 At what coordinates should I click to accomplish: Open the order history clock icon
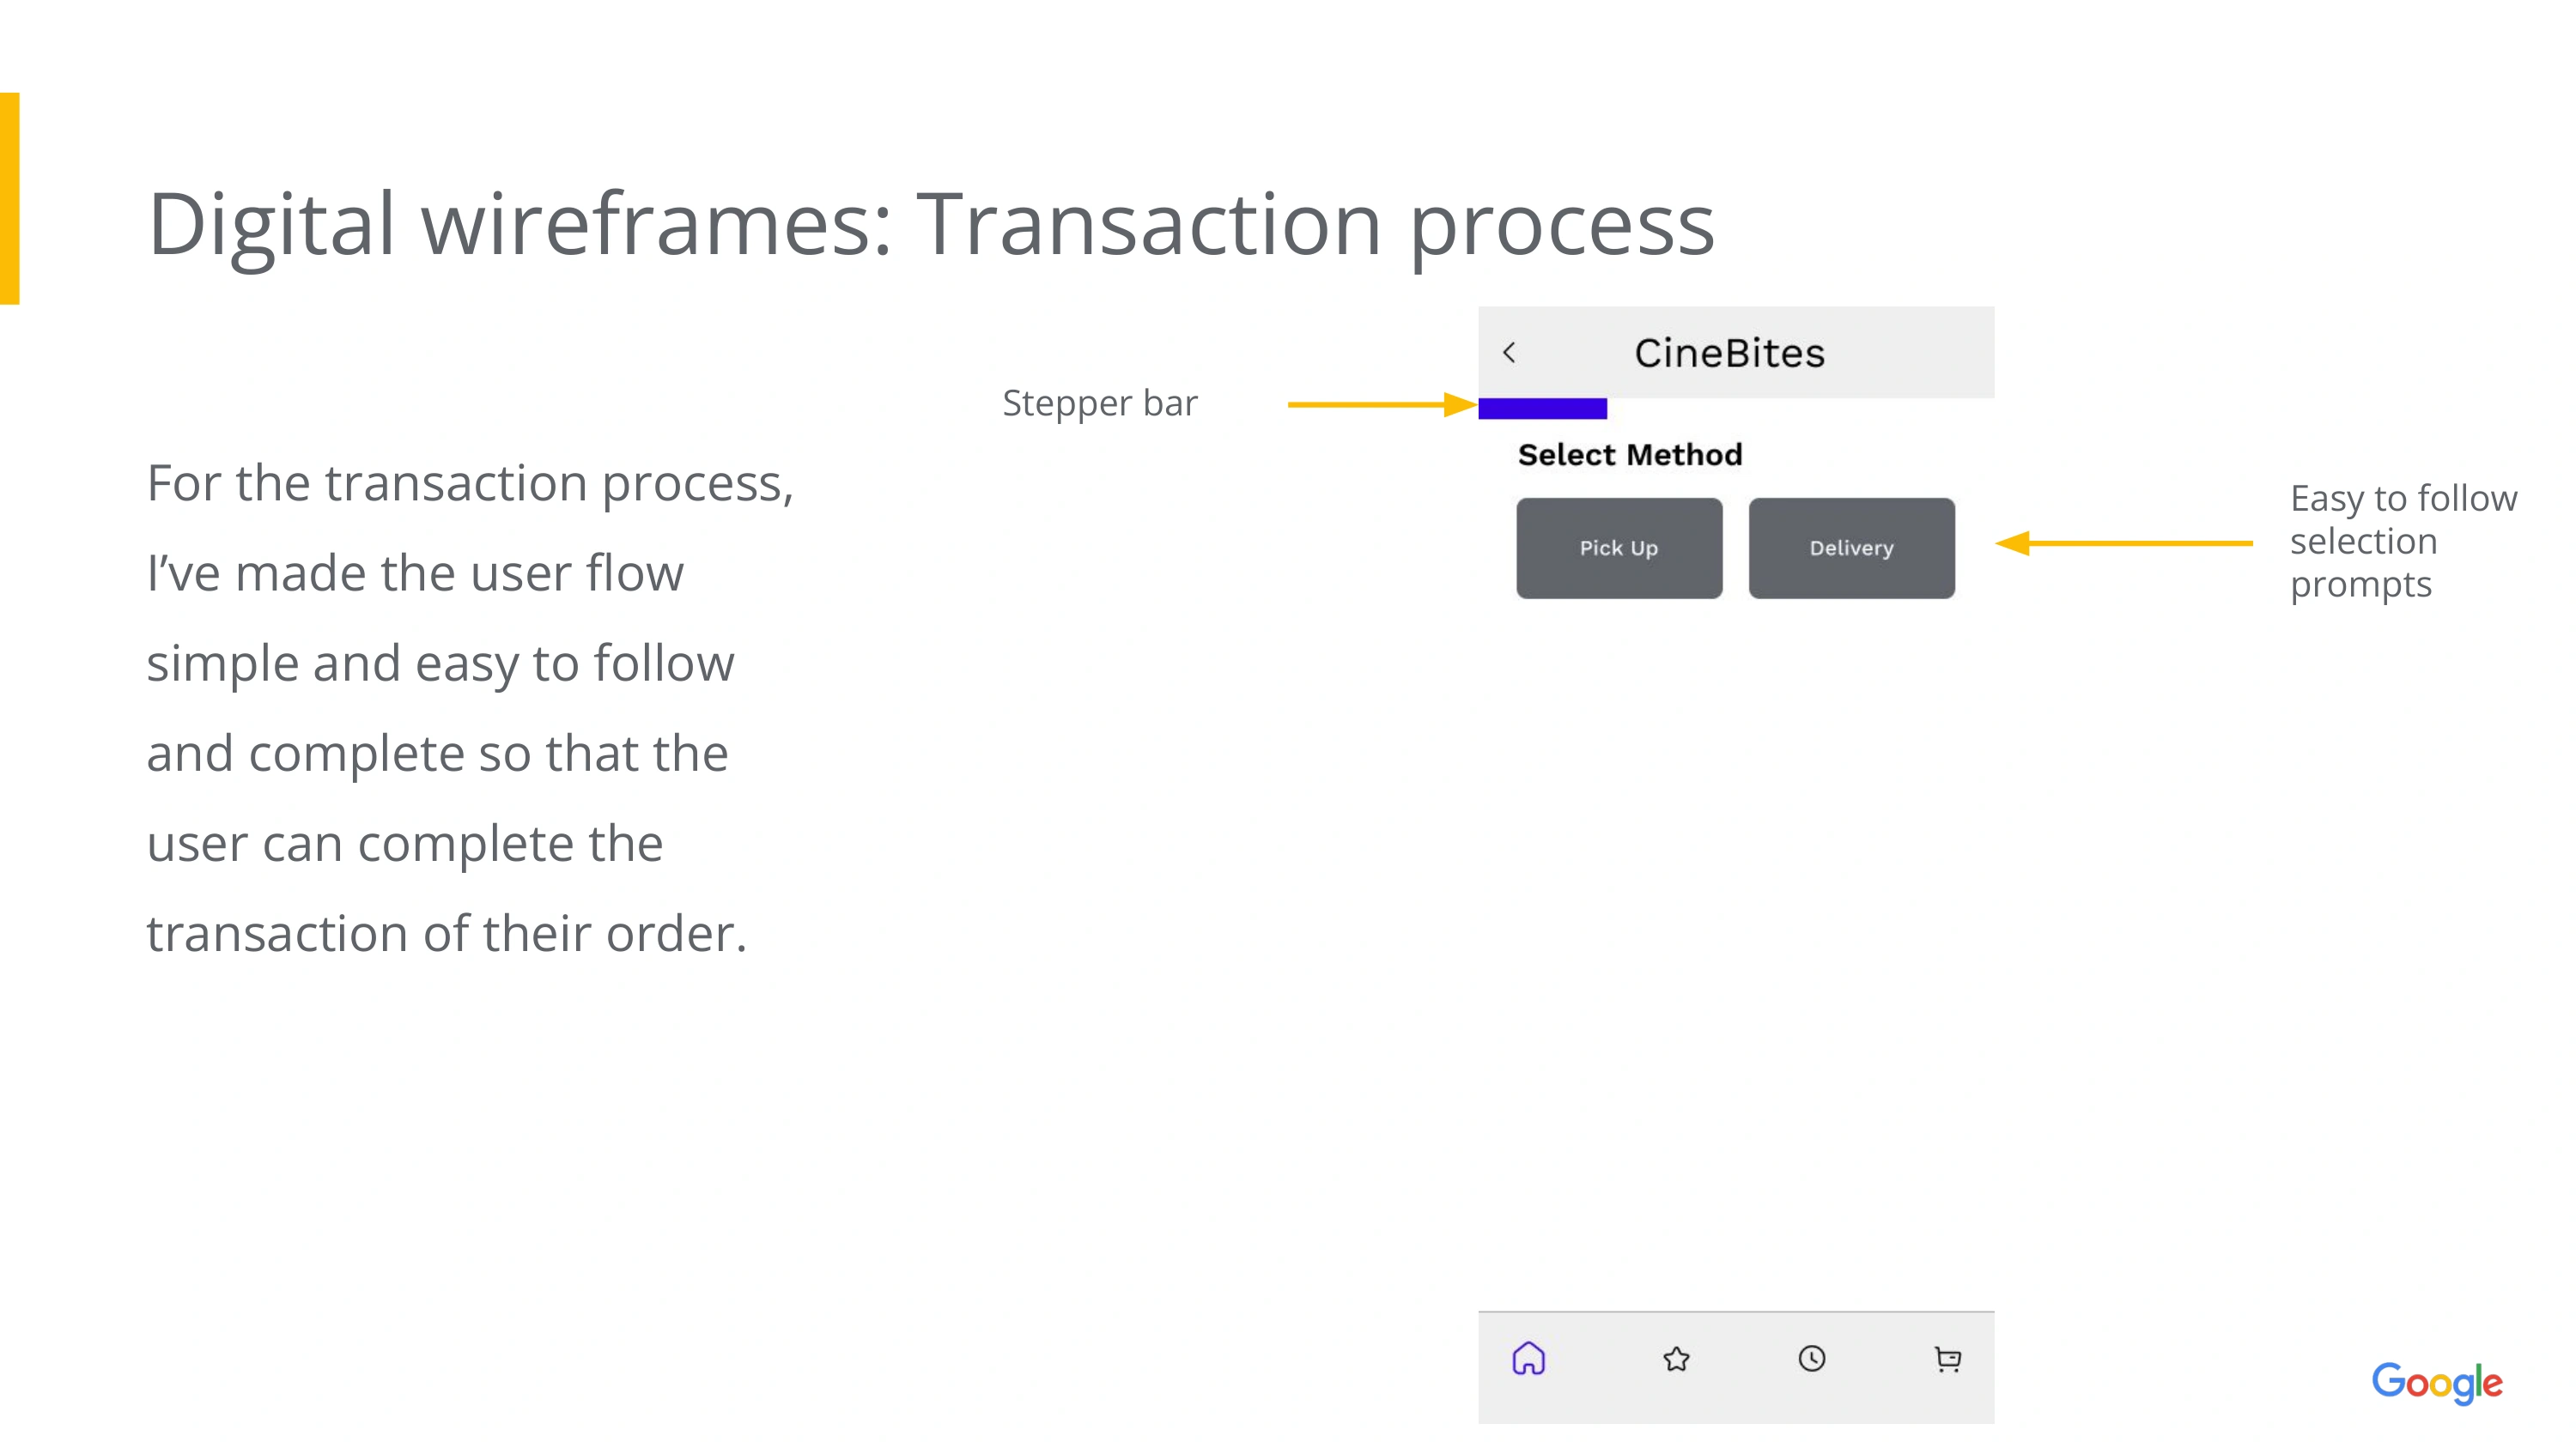click(x=1811, y=1359)
